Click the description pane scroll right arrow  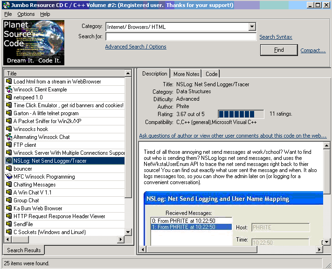[x=319, y=249]
